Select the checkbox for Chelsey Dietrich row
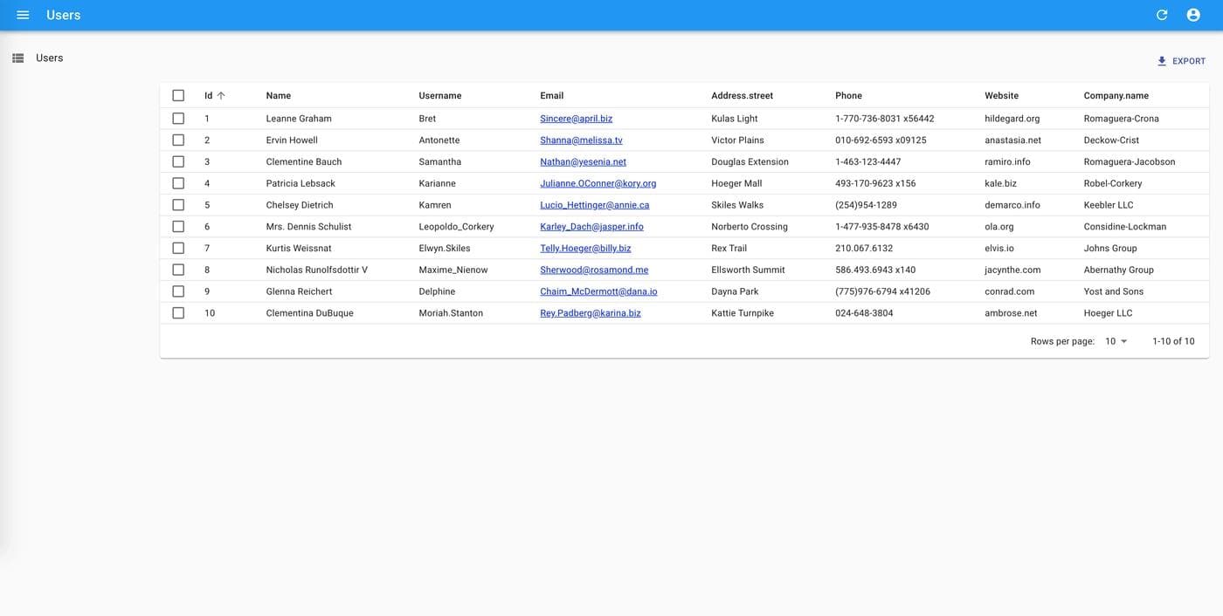Screen dimensions: 1223x616 pos(178,205)
